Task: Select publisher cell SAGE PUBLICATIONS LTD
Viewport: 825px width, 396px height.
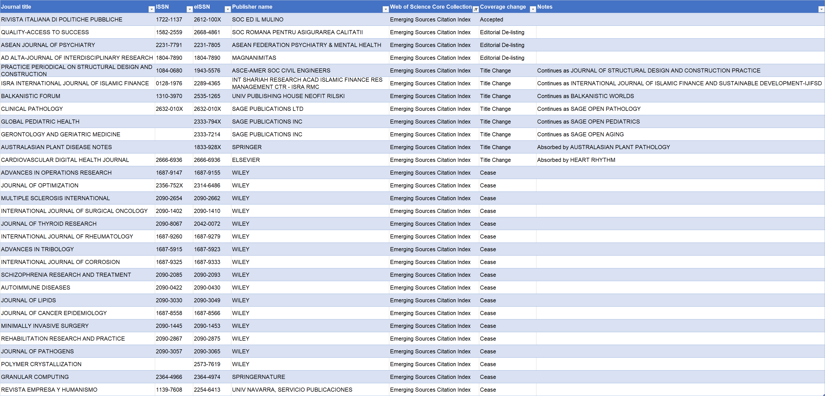Action: coord(310,109)
